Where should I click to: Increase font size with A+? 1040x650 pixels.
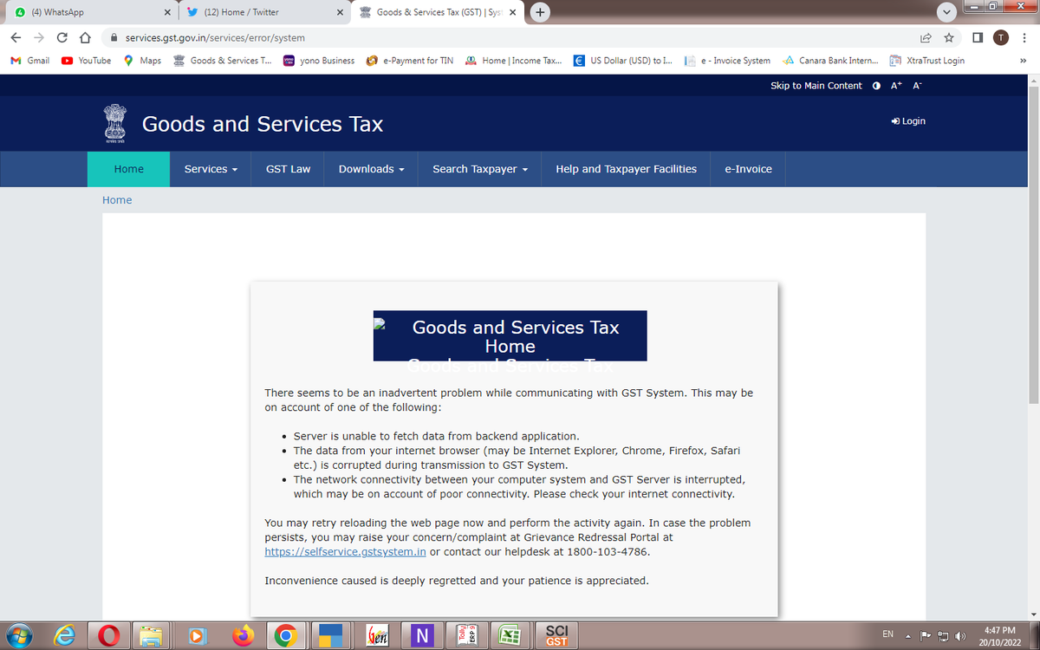pos(897,86)
